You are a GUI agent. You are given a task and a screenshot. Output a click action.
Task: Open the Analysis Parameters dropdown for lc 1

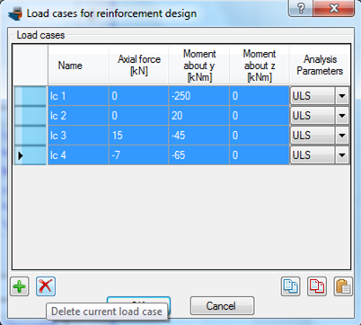[342, 96]
